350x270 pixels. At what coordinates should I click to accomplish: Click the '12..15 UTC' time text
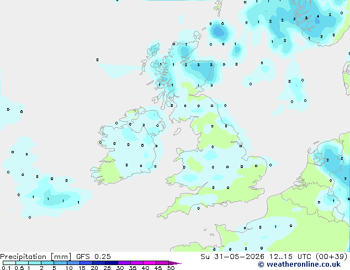[290, 257]
